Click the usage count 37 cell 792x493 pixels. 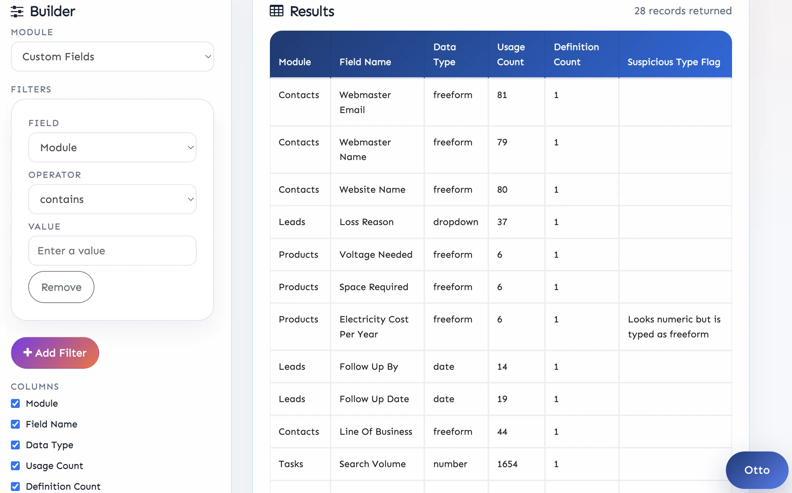coord(516,222)
